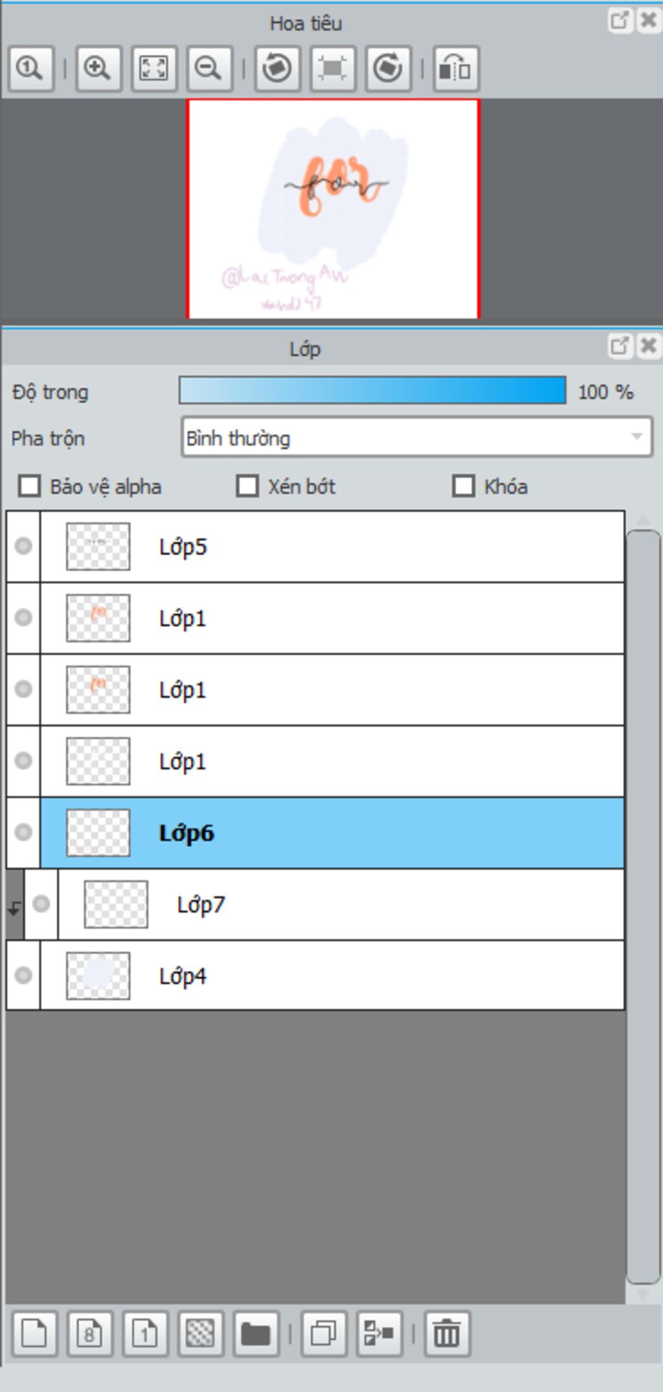Fit the canvas to the window
This screenshot has height=1392, width=663.
[x=154, y=68]
